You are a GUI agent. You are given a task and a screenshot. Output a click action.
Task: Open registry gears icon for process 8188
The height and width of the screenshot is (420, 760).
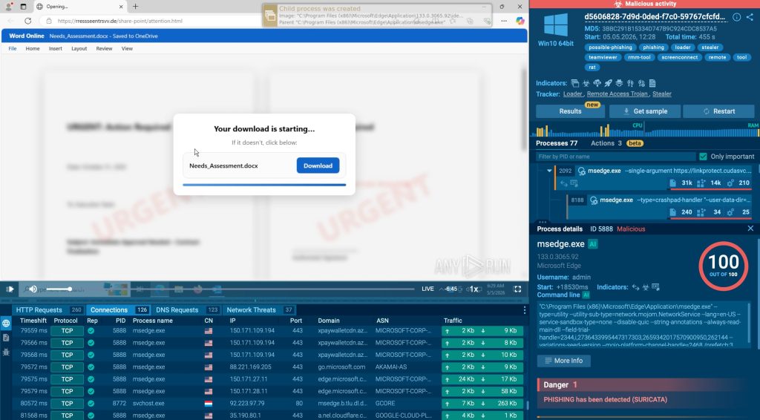point(730,212)
